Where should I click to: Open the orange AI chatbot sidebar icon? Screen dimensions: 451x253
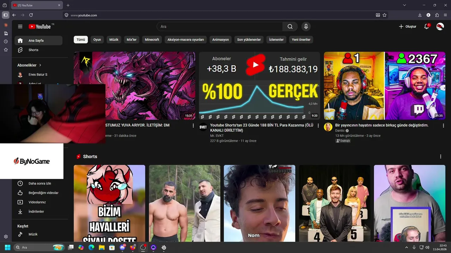(6, 25)
